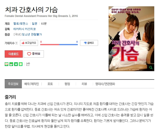Open the 기대지수 help question mark

click(16, 43)
